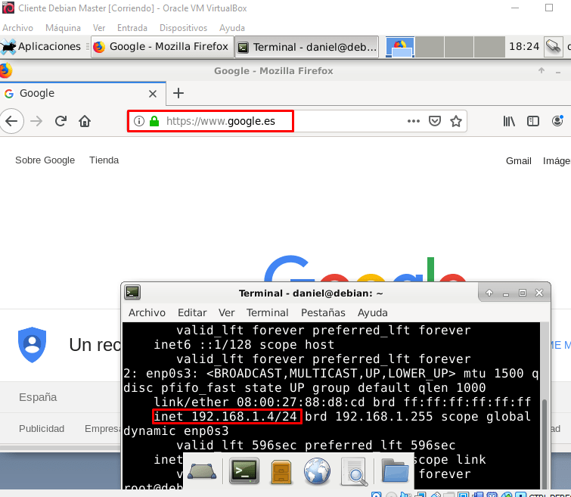571x497 pixels.
Task: Click the Sobre Google link
Action: point(45,160)
